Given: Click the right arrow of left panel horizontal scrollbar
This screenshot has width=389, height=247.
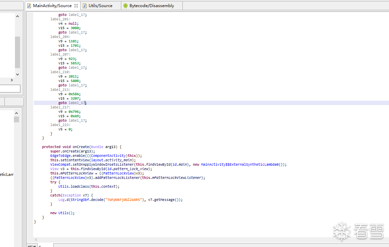Looking at the screenshot, I should [12, 80].
